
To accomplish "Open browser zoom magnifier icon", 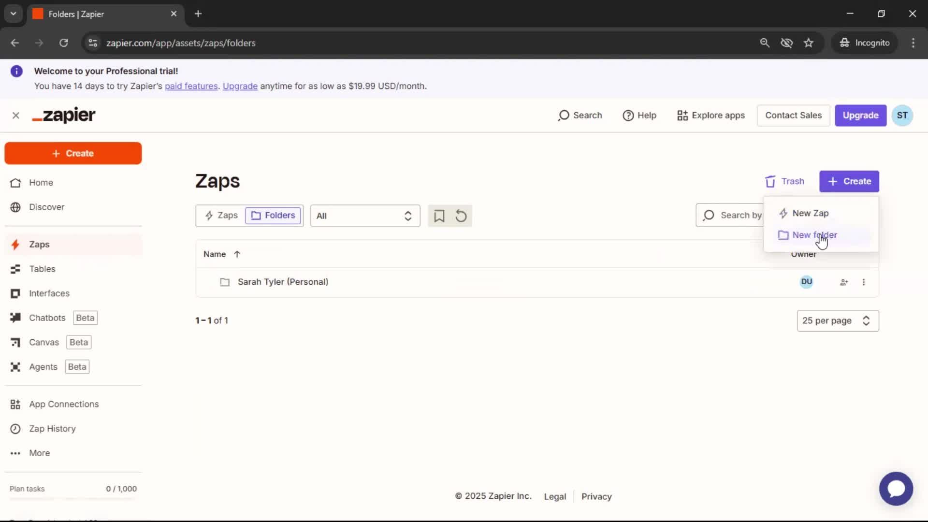I will tap(765, 43).
